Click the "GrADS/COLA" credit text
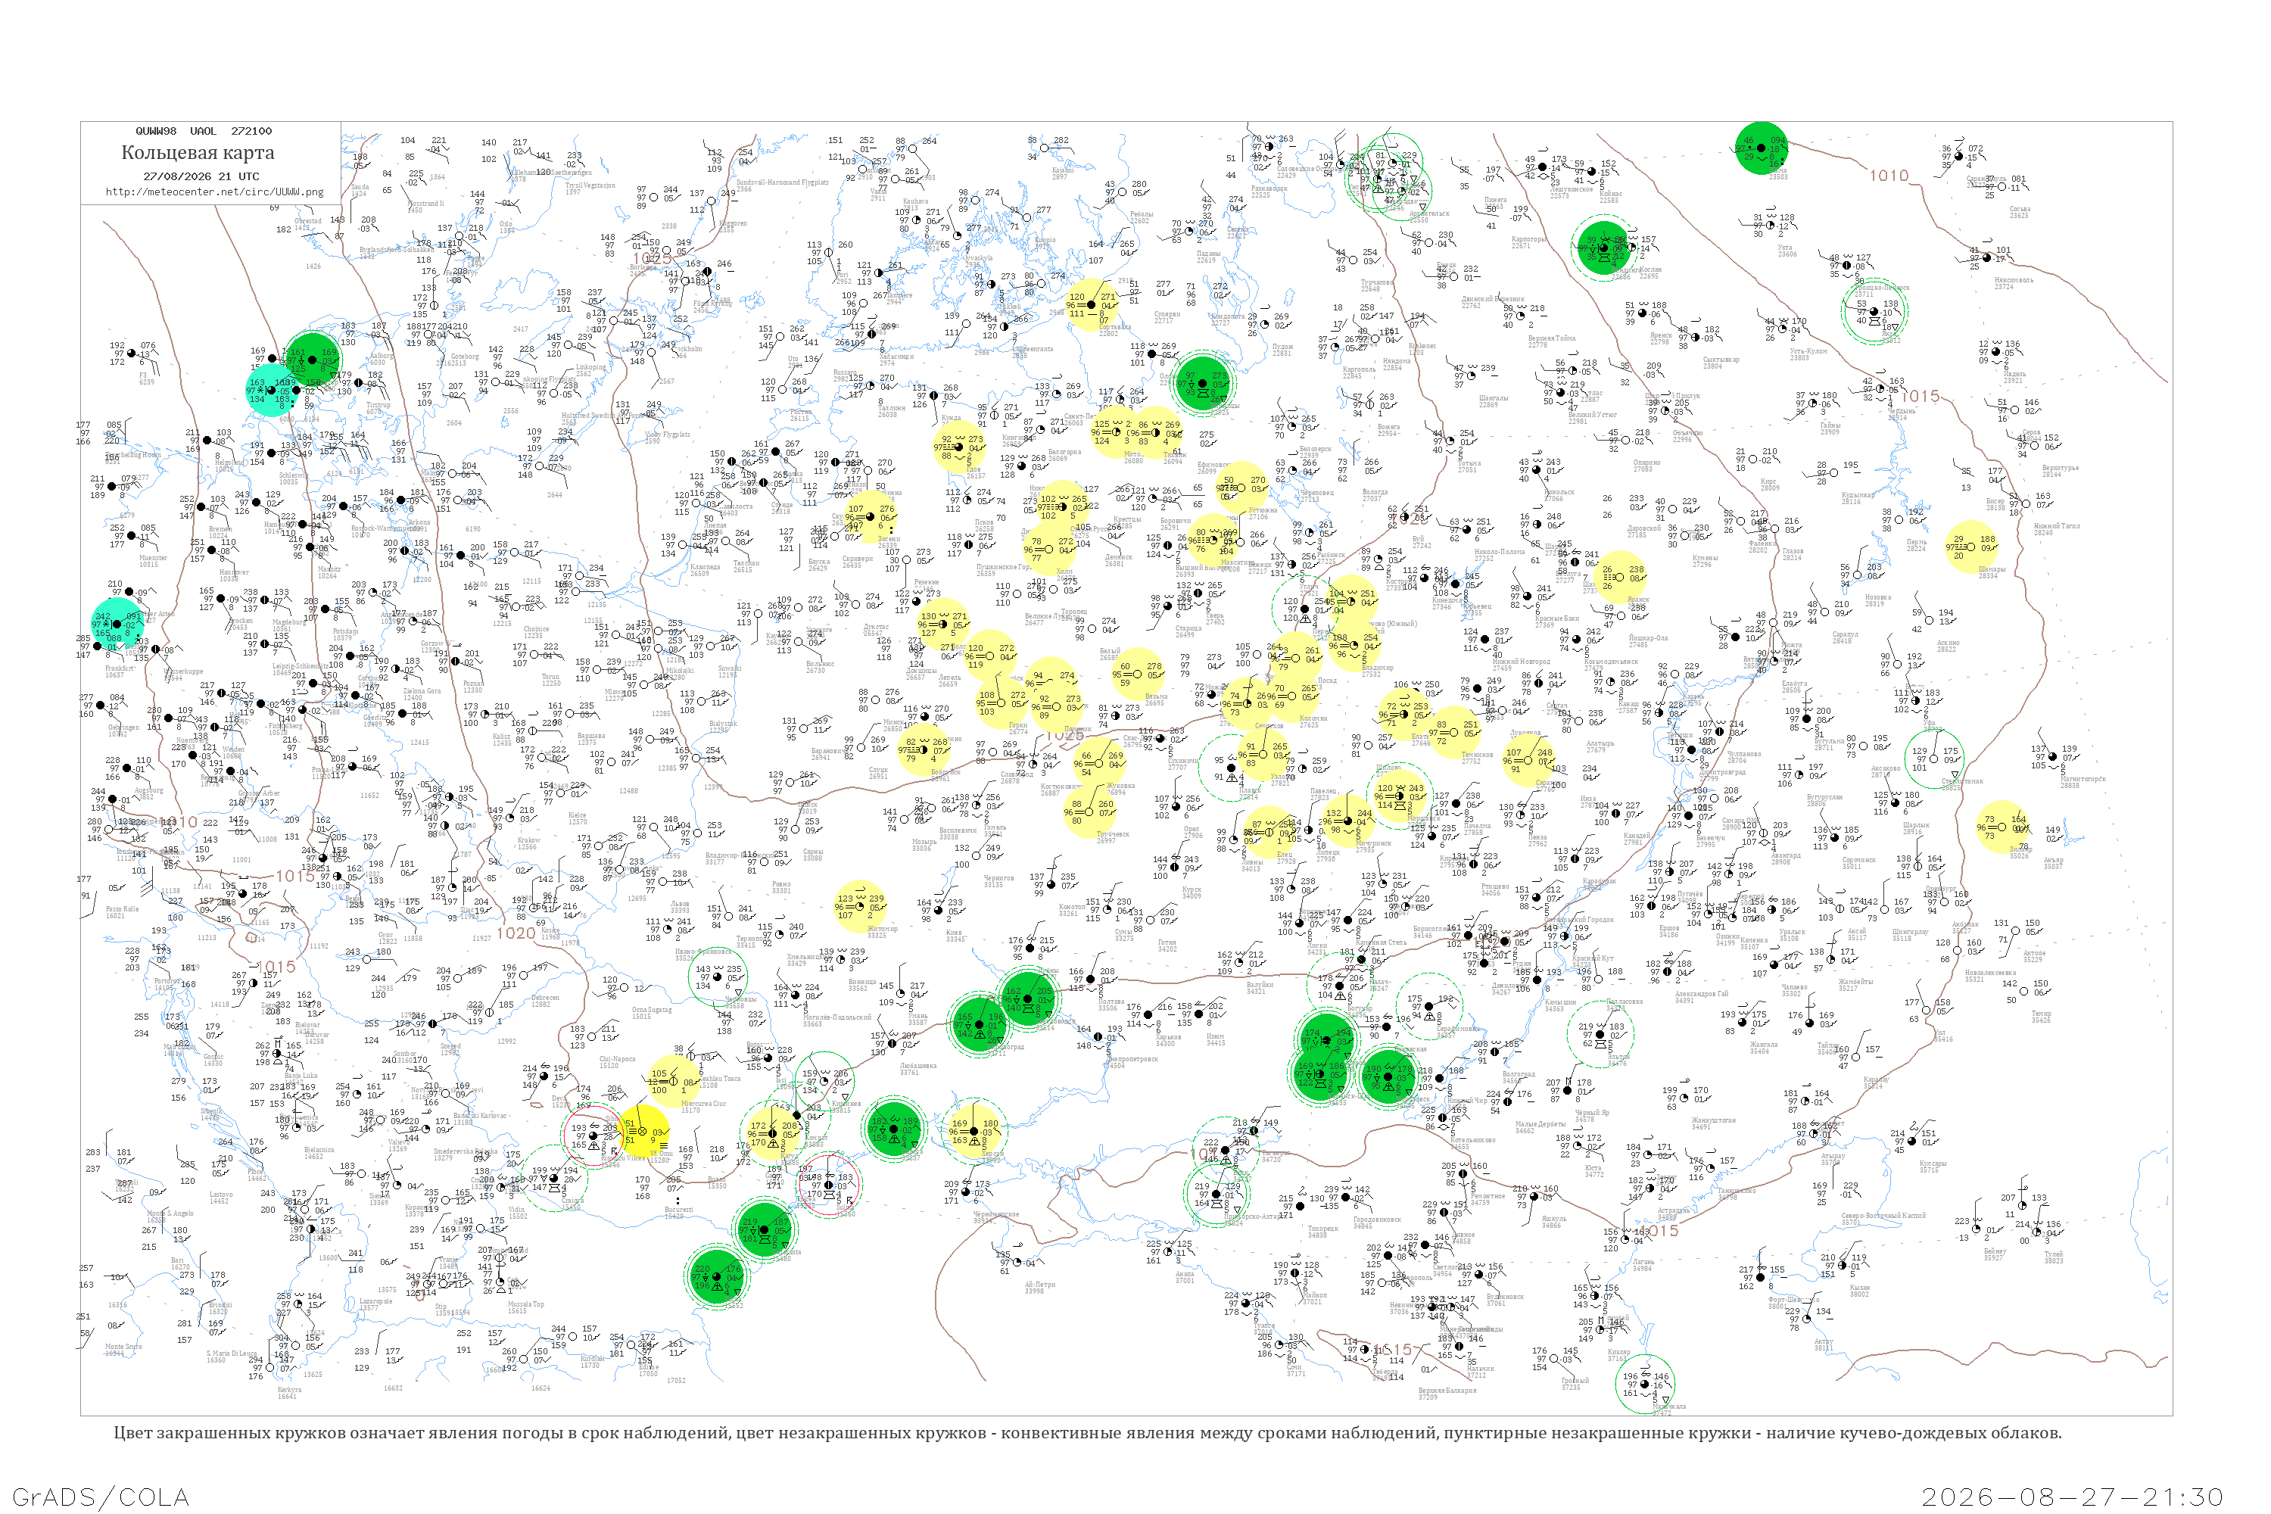This screenshot has height=1514, width=2271. tap(101, 1497)
